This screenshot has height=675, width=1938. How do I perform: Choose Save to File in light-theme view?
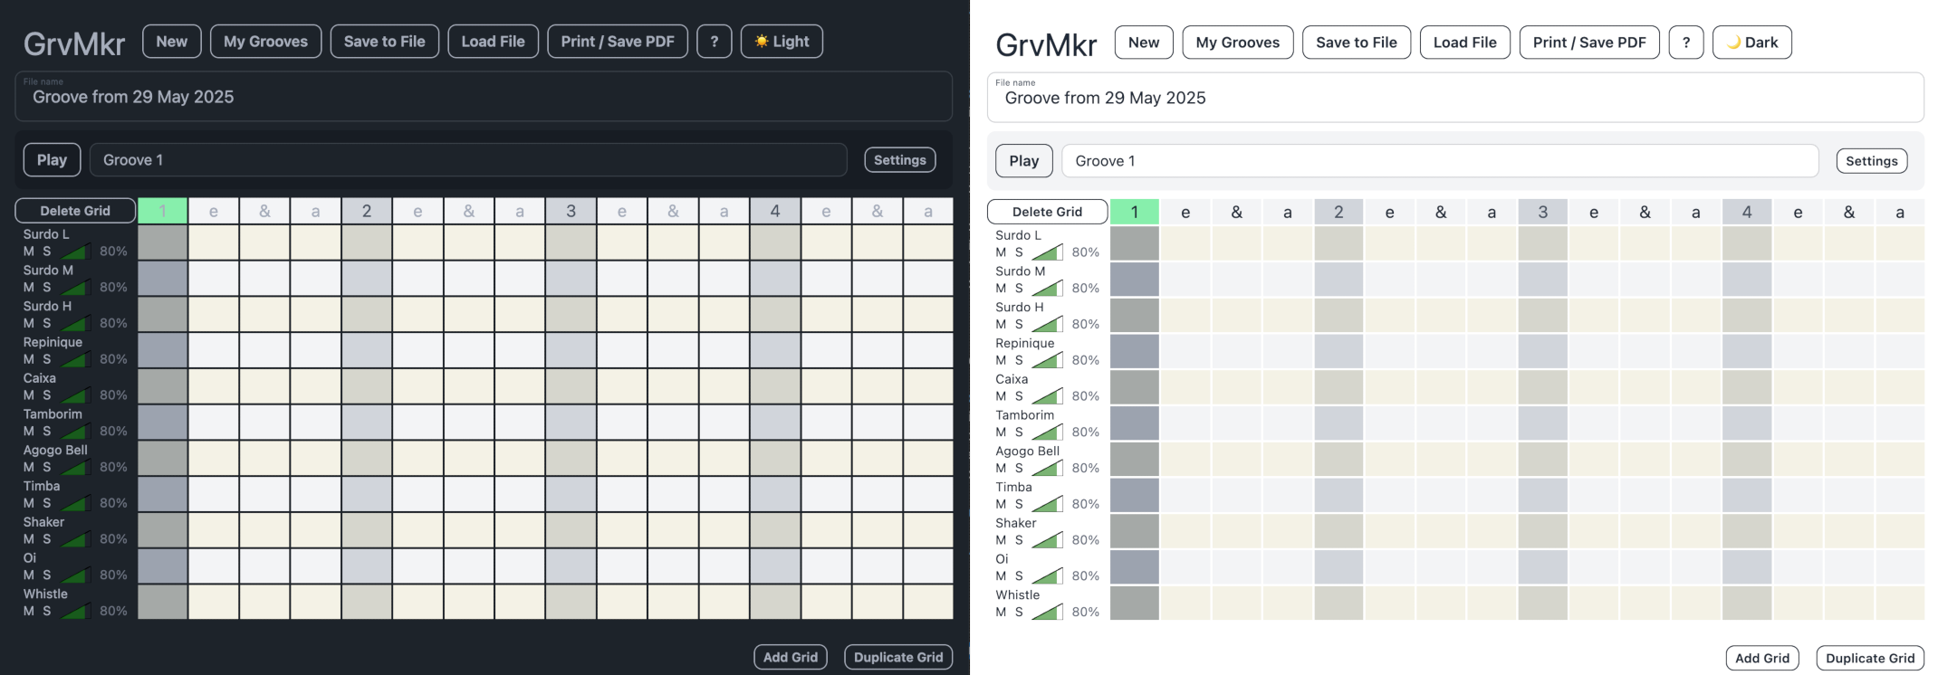[x=1357, y=43]
